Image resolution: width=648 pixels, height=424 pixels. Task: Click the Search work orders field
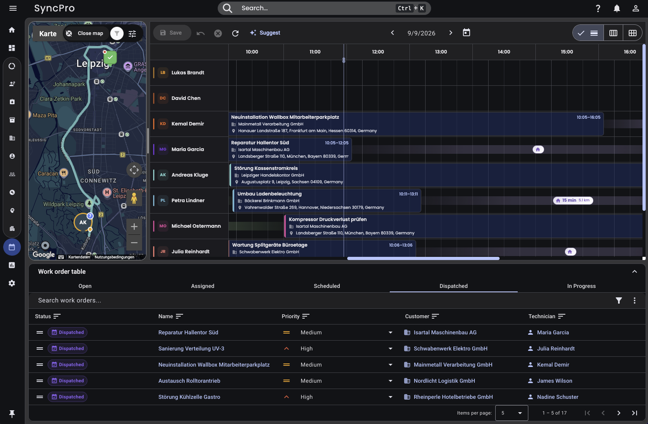[323, 300]
